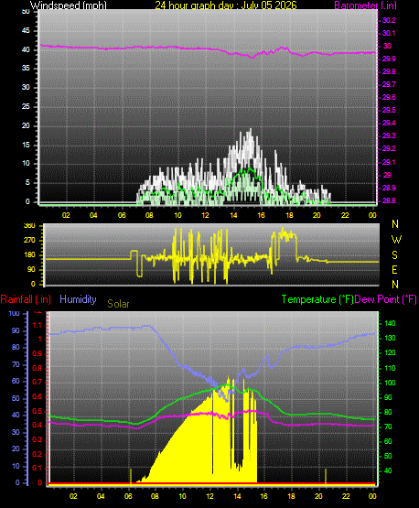Click rainfall scale value 0.9

point(38,353)
